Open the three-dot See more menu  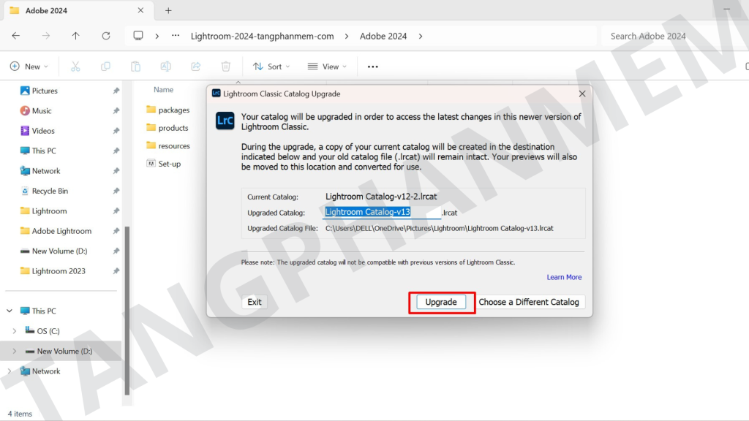(373, 67)
